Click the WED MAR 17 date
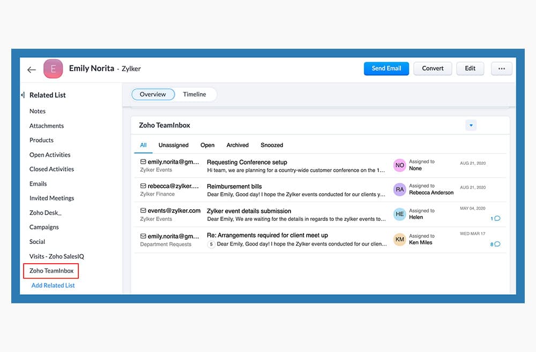The height and width of the screenshot is (352, 536). click(472, 234)
